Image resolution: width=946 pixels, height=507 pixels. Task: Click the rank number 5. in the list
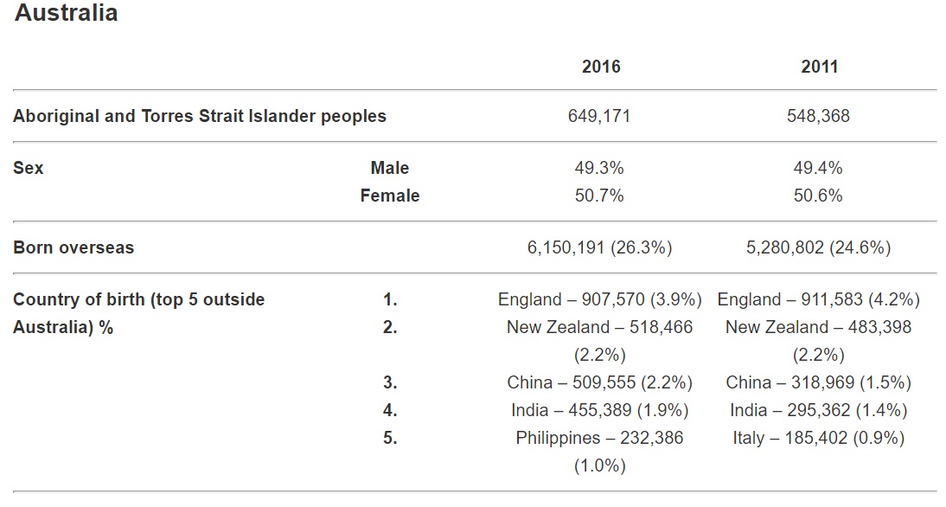point(390,438)
